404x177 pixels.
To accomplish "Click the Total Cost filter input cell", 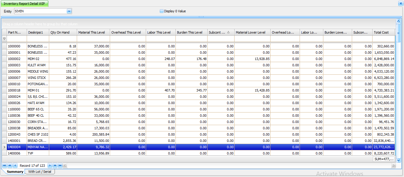I will (x=384, y=39).
